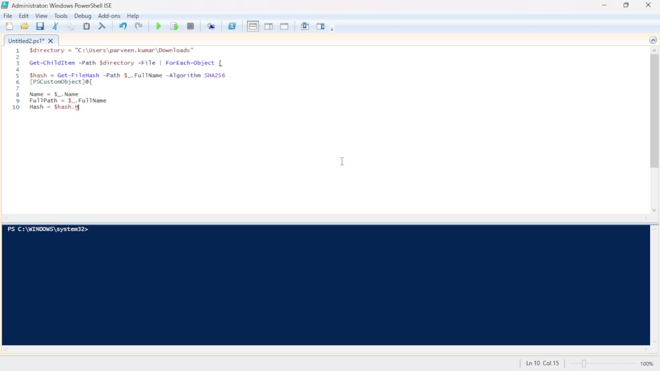Open the View menu
660x371 pixels.
pyautogui.click(x=41, y=16)
